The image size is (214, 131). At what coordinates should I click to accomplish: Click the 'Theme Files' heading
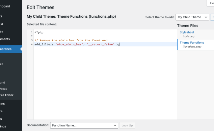(188, 26)
